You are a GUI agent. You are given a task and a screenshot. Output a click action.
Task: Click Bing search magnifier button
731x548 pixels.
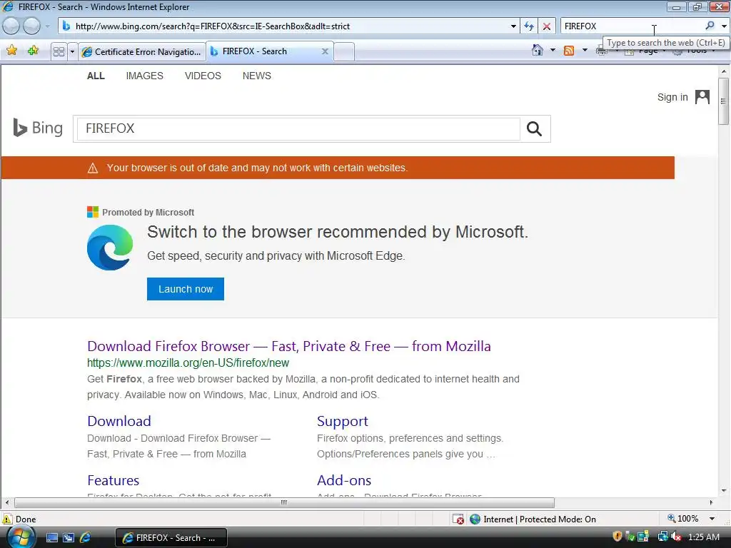point(534,128)
